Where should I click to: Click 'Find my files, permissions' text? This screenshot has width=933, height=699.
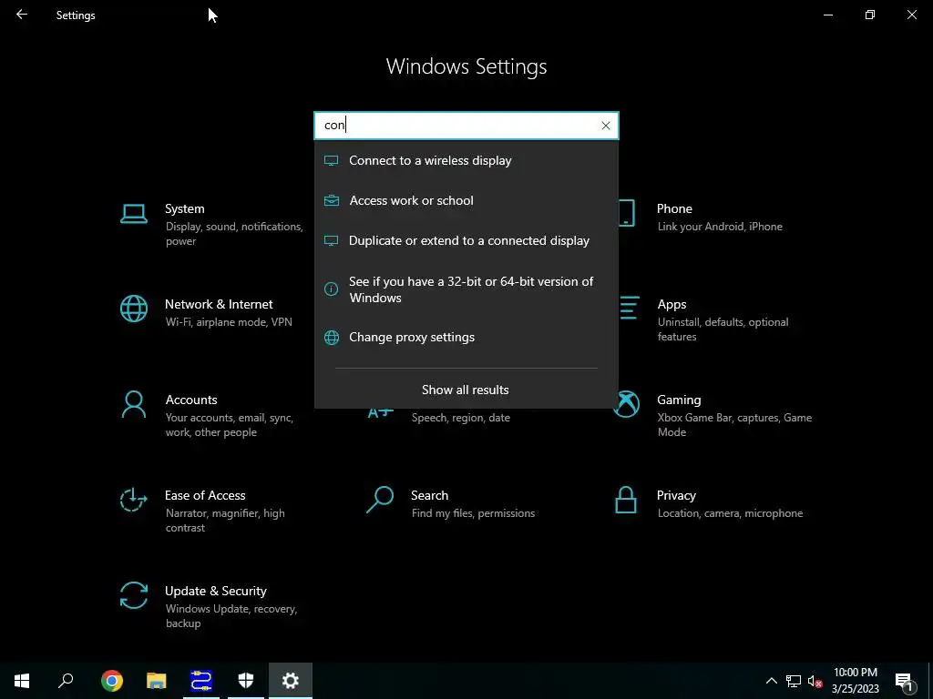tap(473, 513)
